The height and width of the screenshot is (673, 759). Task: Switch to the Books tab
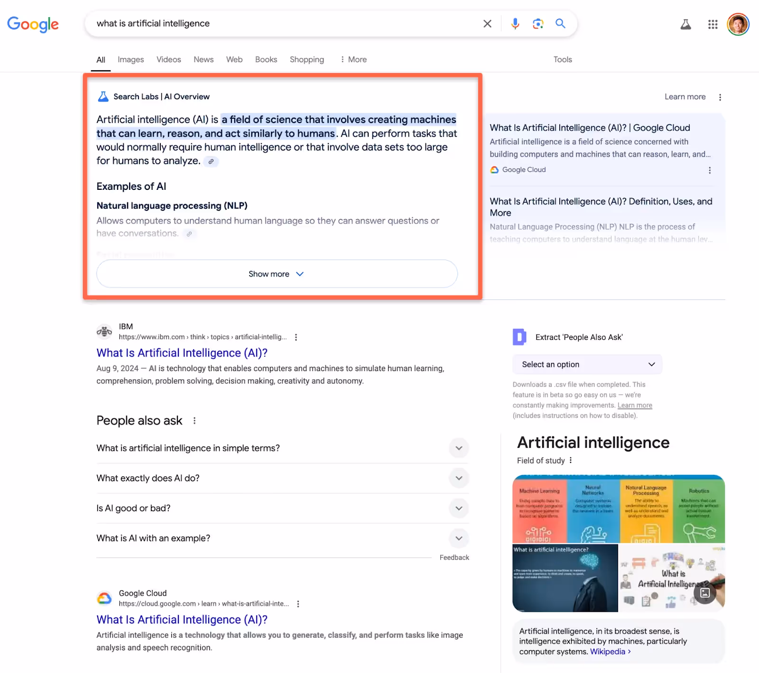coord(266,59)
